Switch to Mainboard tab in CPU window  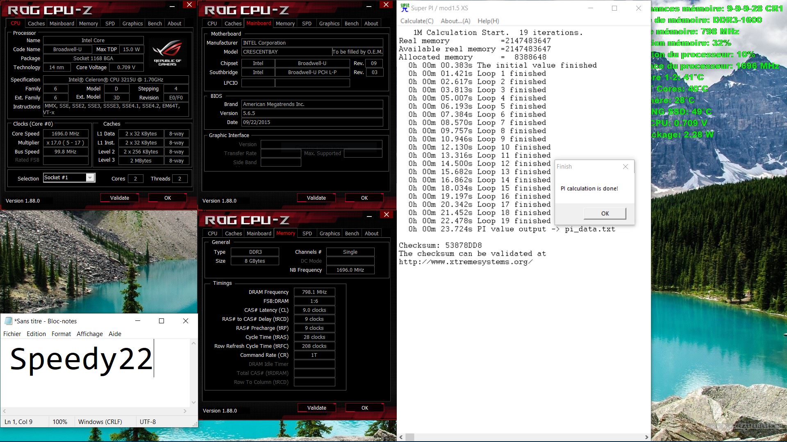point(62,24)
